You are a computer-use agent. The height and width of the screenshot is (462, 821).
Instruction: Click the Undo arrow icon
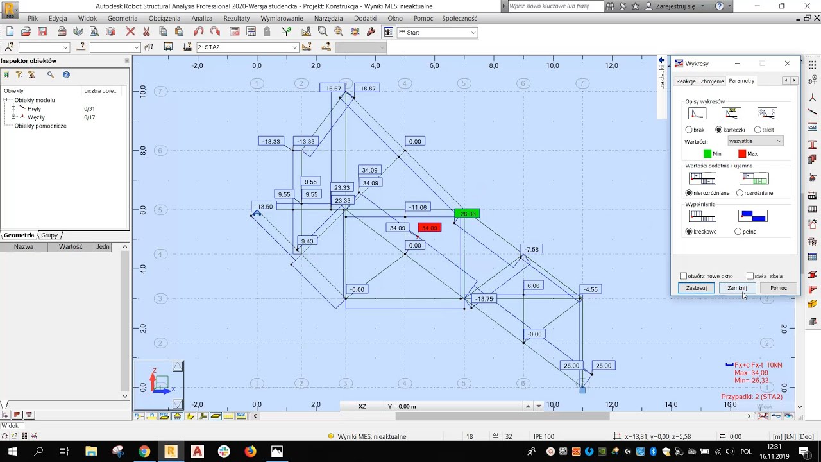pos(198,31)
